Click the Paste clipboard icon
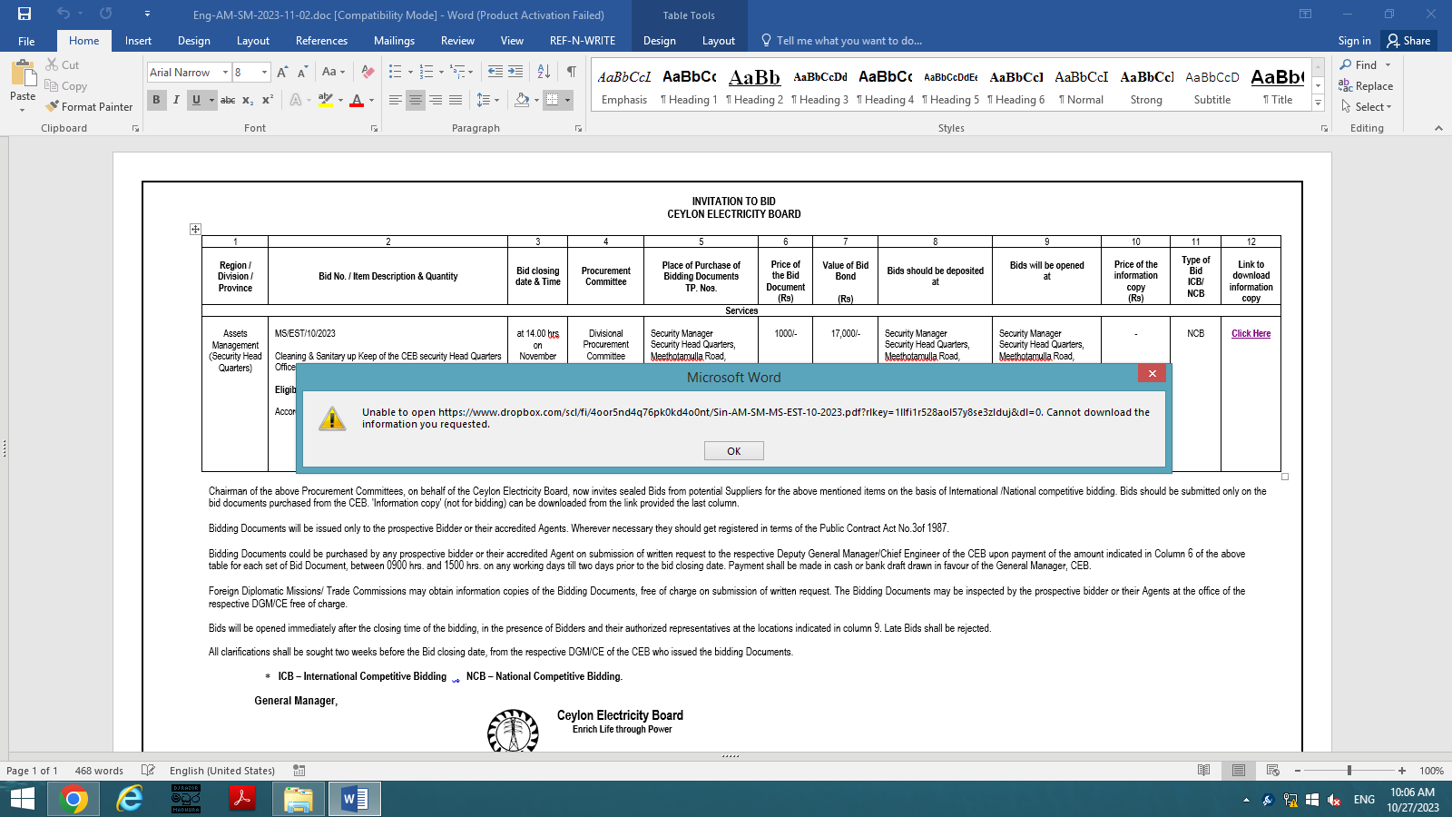1452x817 pixels. click(23, 73)
